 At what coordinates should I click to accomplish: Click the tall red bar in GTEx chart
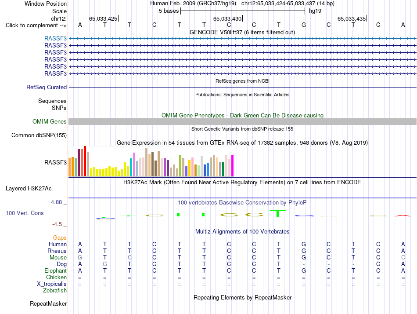85,161
